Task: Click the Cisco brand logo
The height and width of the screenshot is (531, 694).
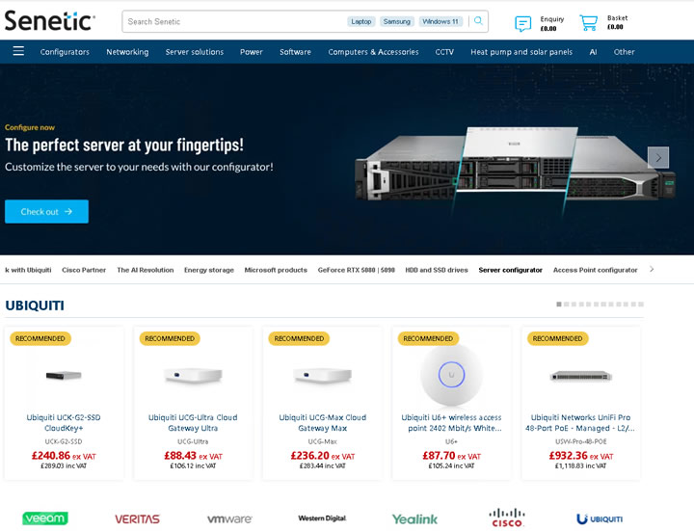Action: [507, 518]
